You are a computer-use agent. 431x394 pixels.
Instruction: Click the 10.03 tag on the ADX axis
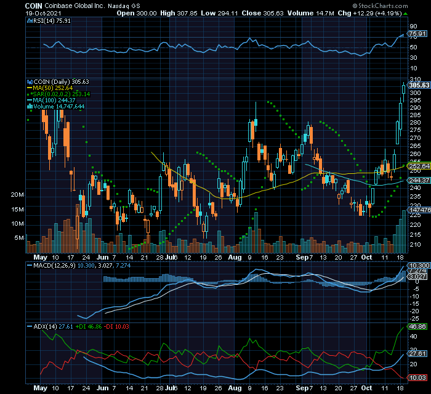click(x=417, y=378)
